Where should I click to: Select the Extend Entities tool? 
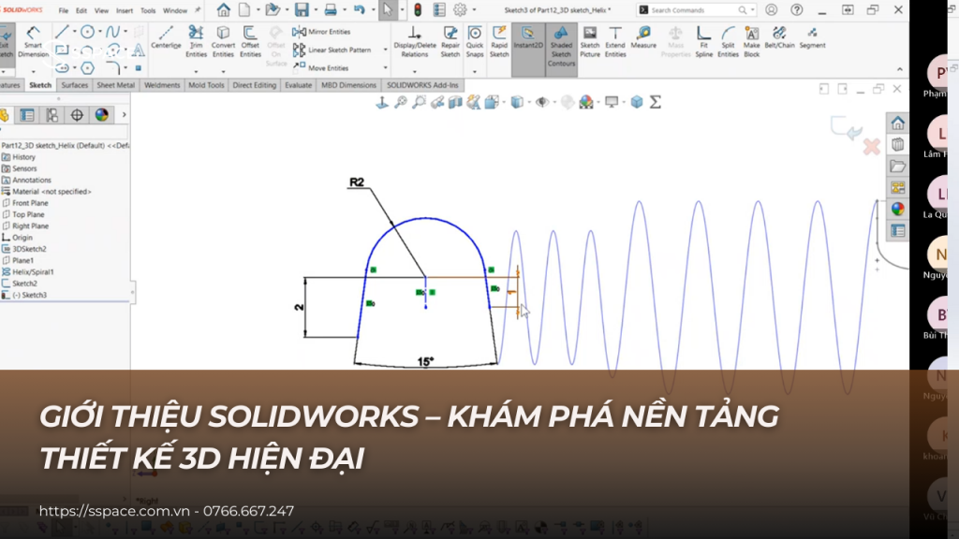coord(615,41)
